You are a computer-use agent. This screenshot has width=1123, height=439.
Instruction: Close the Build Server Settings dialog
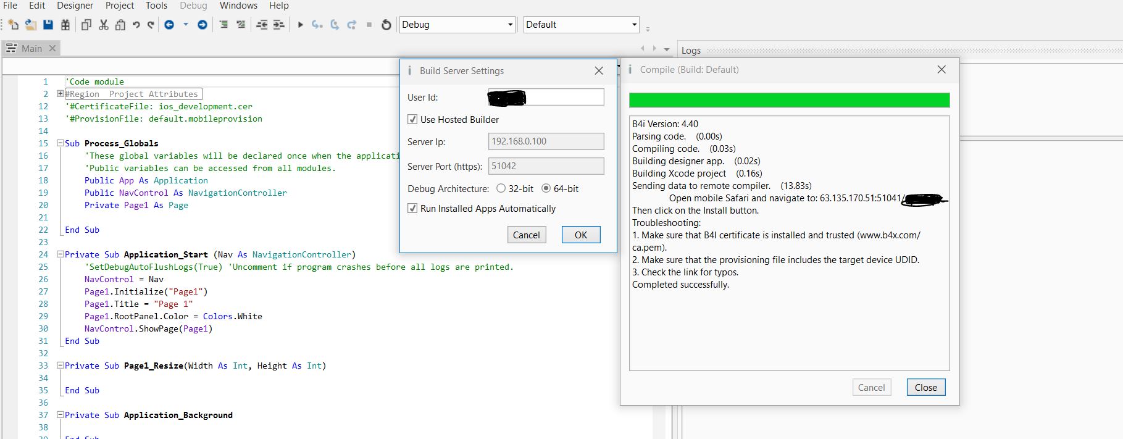[x=599, y=70]
